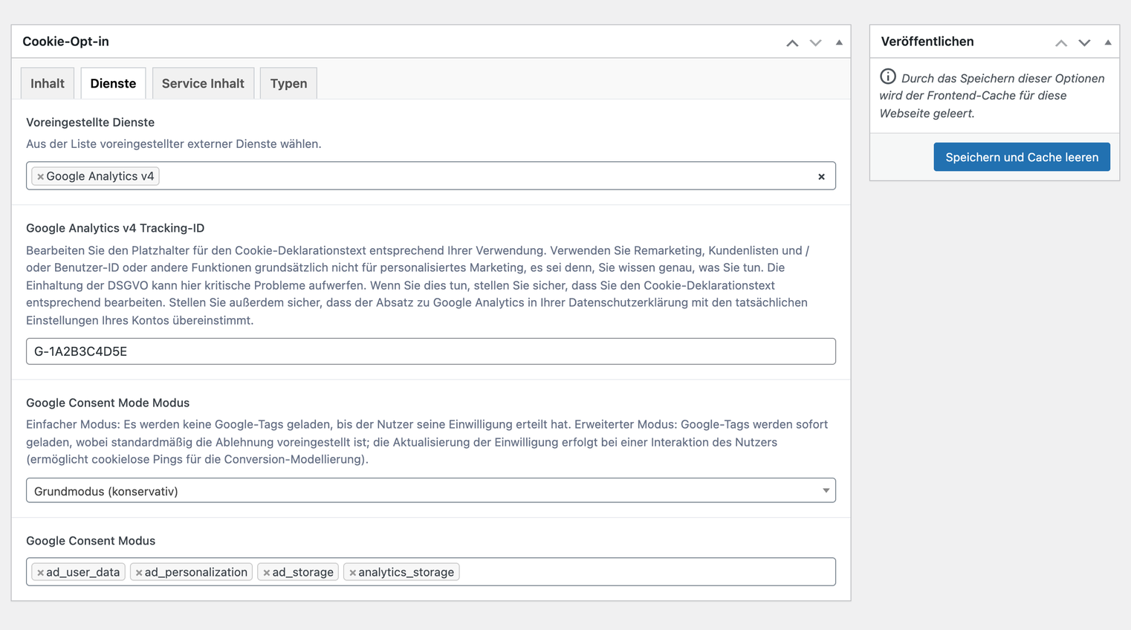The height and width of the screenshot is (630, 1131).
Task: Click the info icon in Veröffentlichen
Action: click(888, 77)
